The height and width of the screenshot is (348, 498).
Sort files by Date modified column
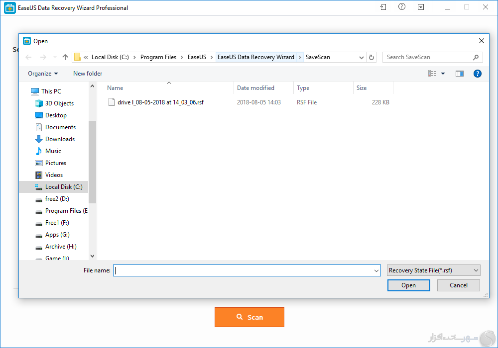263,88
